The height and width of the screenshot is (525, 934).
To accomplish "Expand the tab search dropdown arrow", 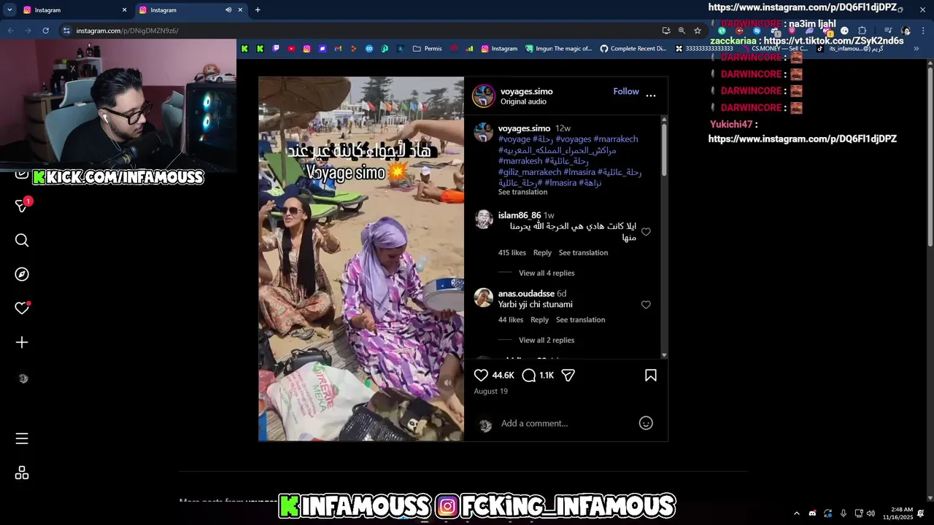I will point(9,10).
